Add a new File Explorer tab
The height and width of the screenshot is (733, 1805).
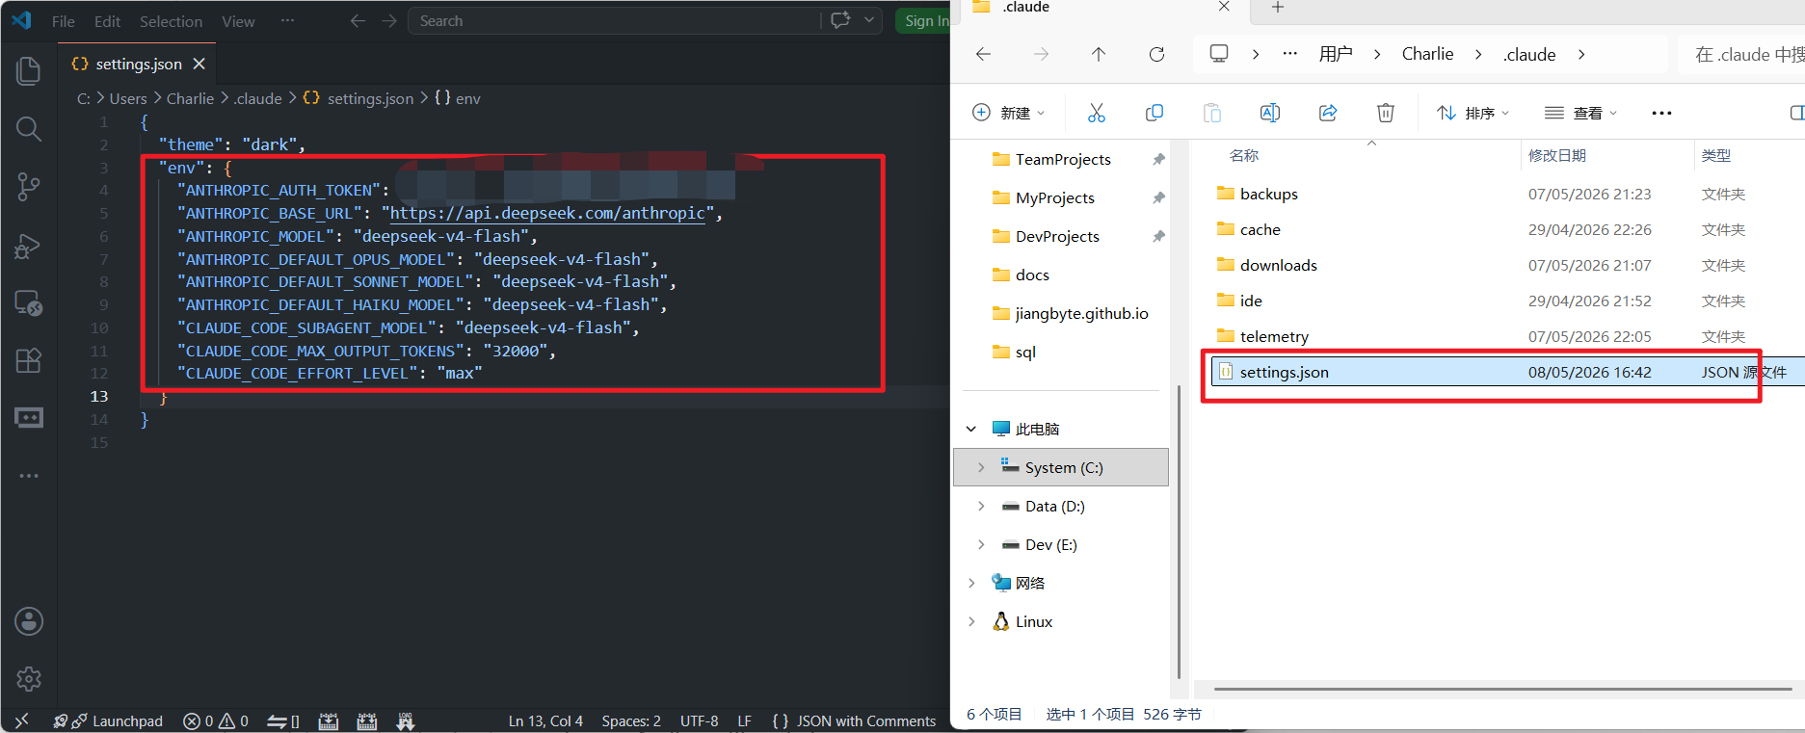click(1278, 8)
